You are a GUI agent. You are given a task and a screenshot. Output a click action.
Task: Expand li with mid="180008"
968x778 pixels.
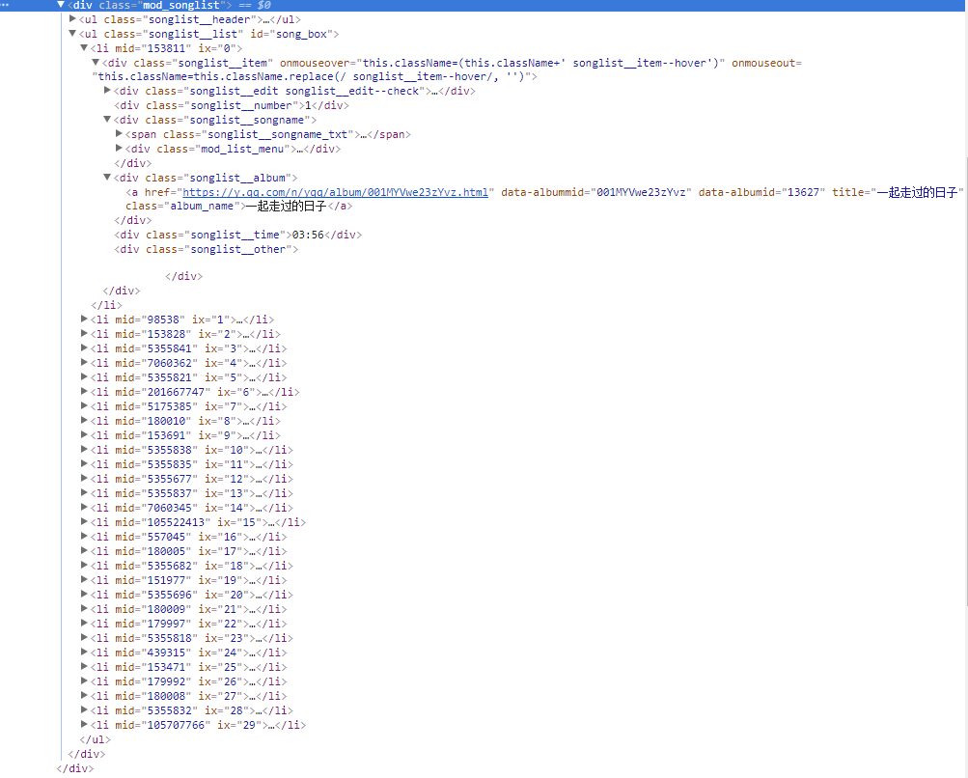pyautogui.click(x=84, y=696)
